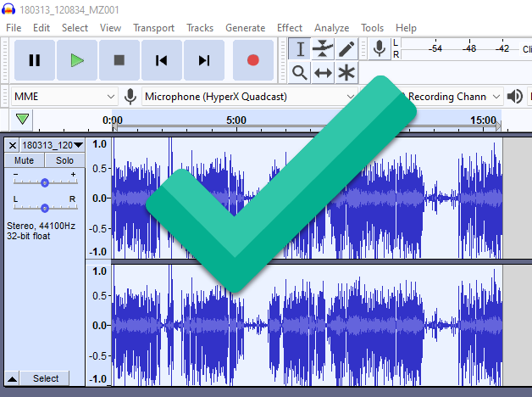Click the green timeline pin triangle

pos(22,120)
